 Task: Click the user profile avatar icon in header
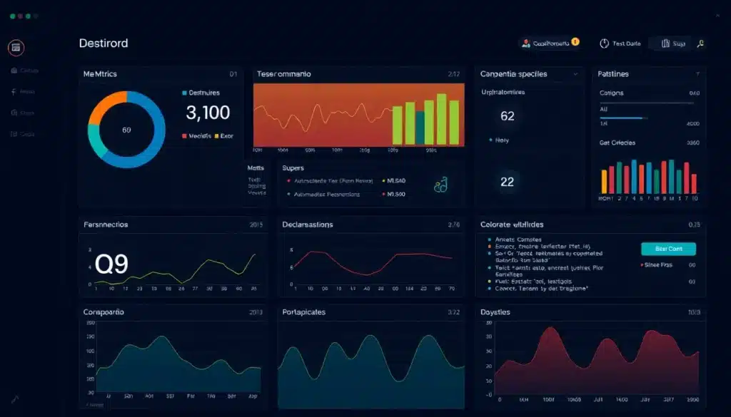point(527,43)
